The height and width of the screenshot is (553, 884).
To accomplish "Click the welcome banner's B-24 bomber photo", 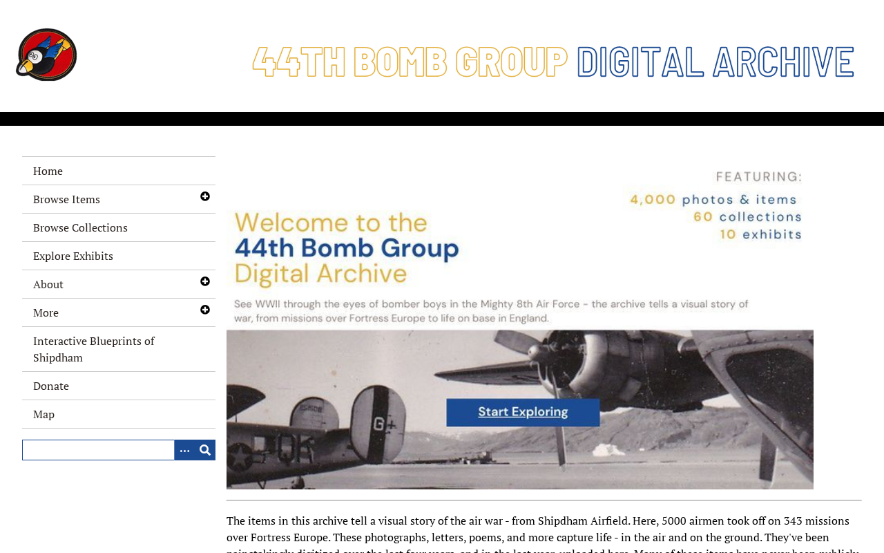I will pyautogui.click(x=520, y=409).
